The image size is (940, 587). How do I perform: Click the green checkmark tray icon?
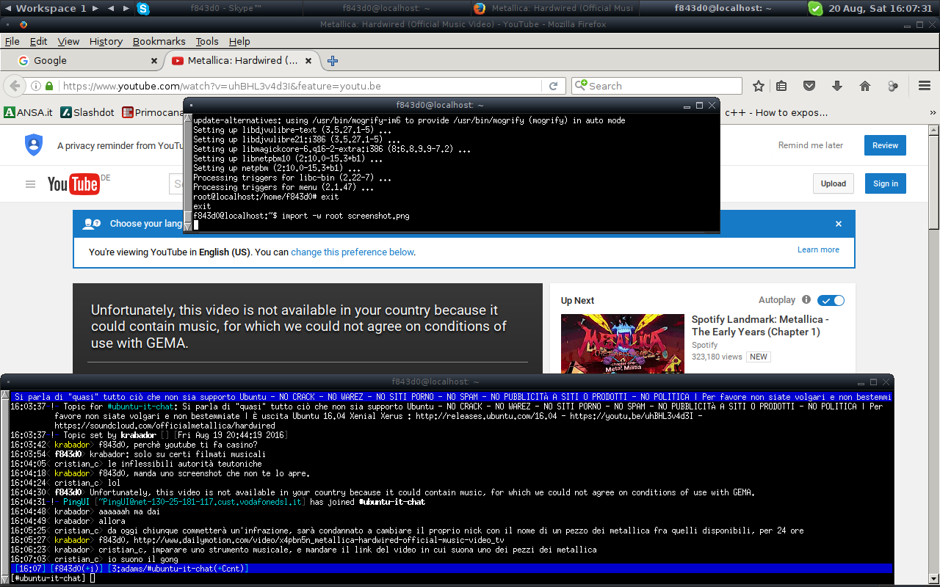pos(815,8)
